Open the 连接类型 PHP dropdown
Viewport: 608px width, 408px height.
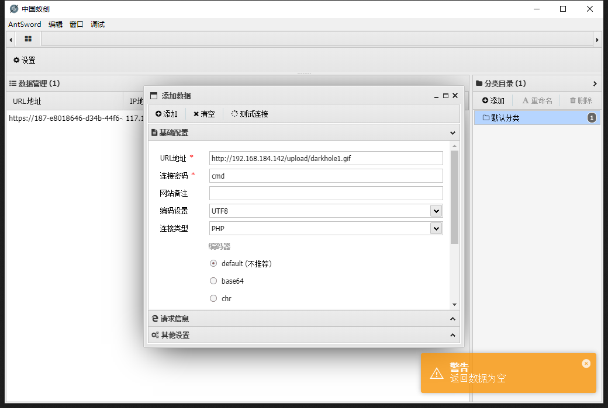(x=436, y=228)
